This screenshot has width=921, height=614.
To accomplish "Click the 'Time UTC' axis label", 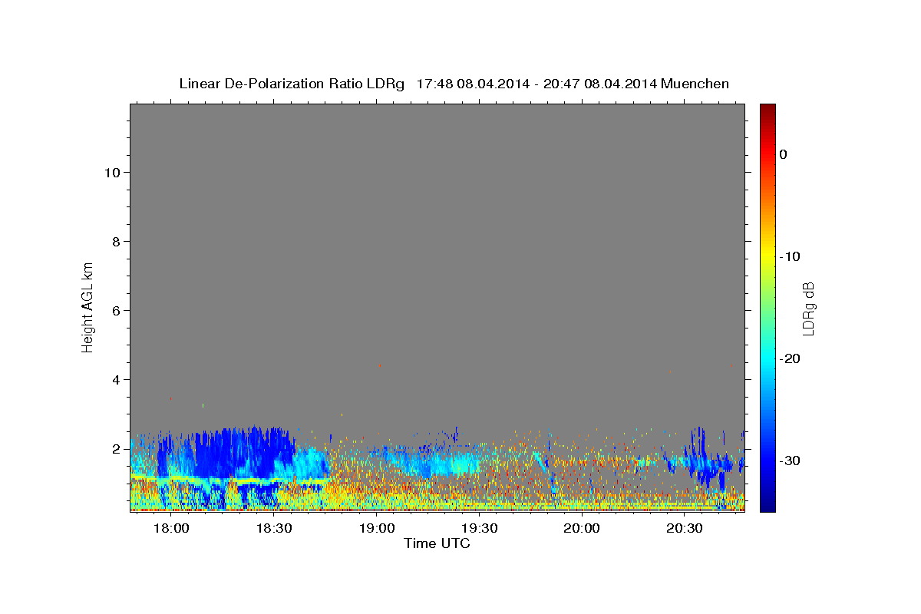I will 437,543.
